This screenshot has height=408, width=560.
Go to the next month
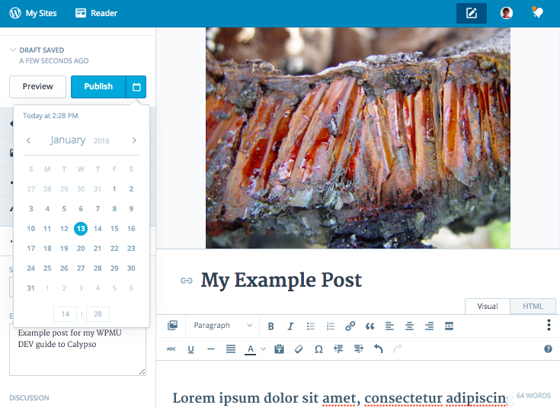click(x=134, y=140)
